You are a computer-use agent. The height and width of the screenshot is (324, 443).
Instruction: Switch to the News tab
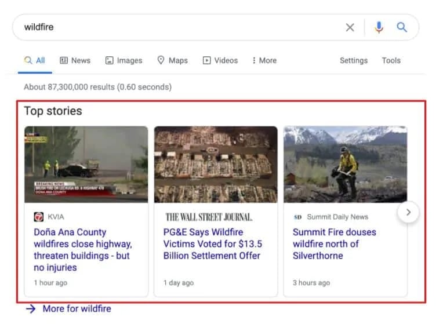point(75,60)
